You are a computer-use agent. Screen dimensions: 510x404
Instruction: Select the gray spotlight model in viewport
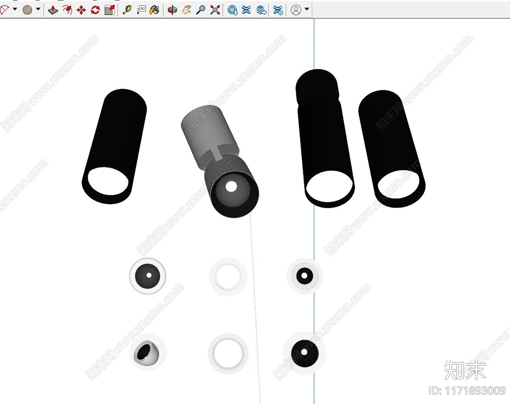[x=220, y=161]
